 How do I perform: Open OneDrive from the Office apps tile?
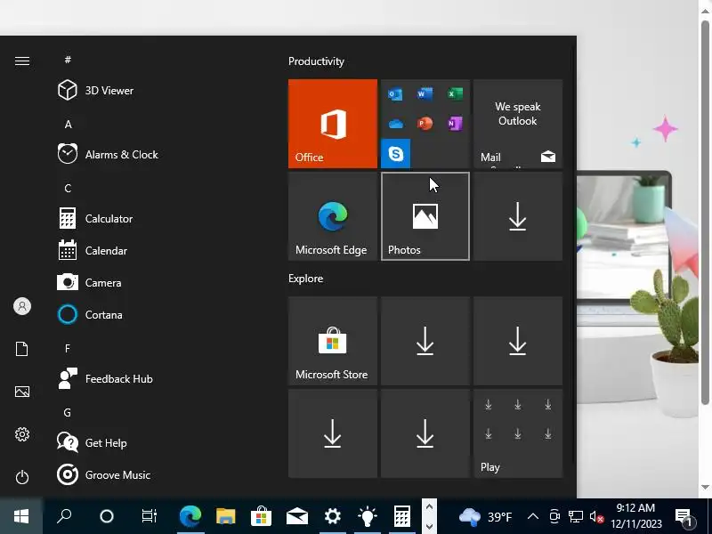coord(395,124)
